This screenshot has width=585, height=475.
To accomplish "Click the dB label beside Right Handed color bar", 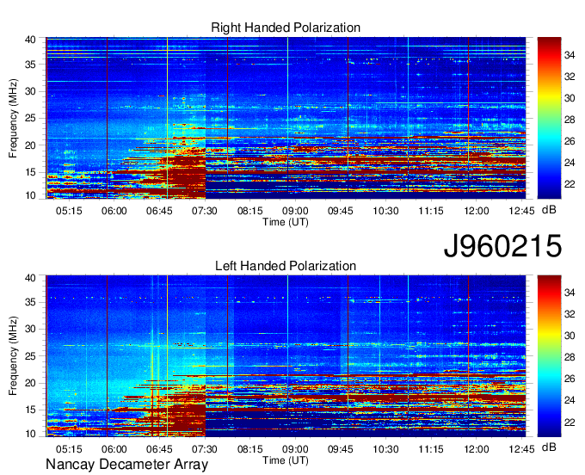I will click(x=549, y=210).
